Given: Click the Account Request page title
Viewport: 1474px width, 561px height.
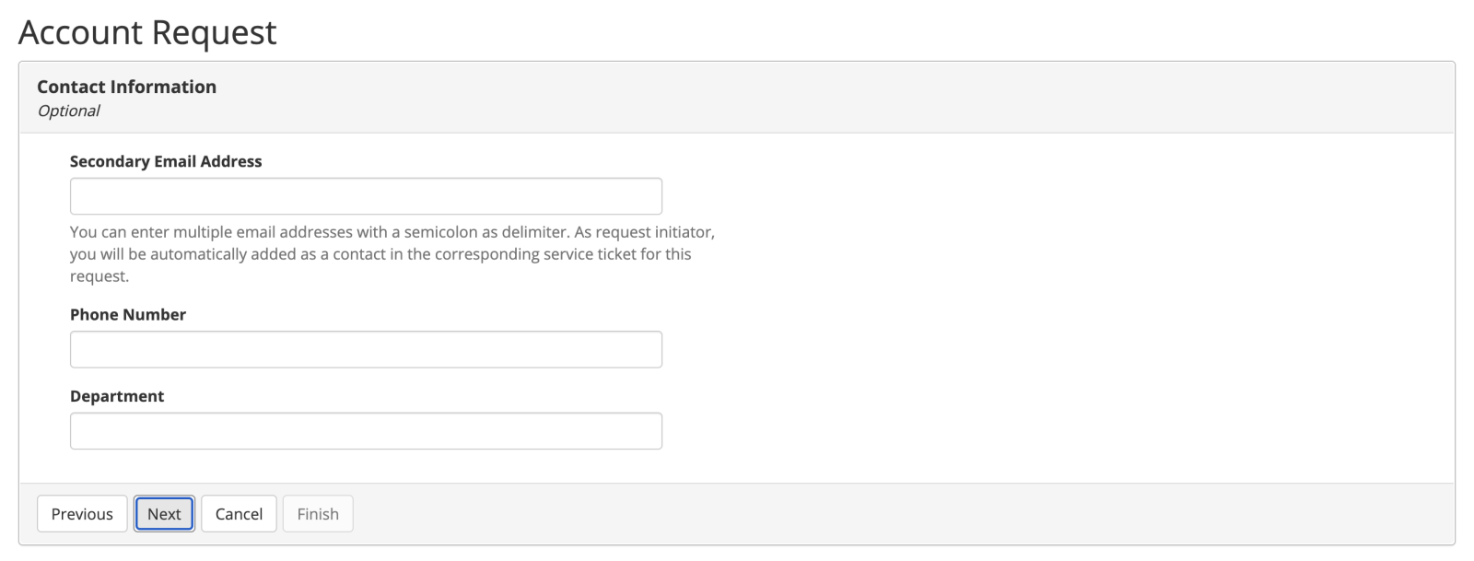Looking at the screenshot, I should [x=147, y=32].
